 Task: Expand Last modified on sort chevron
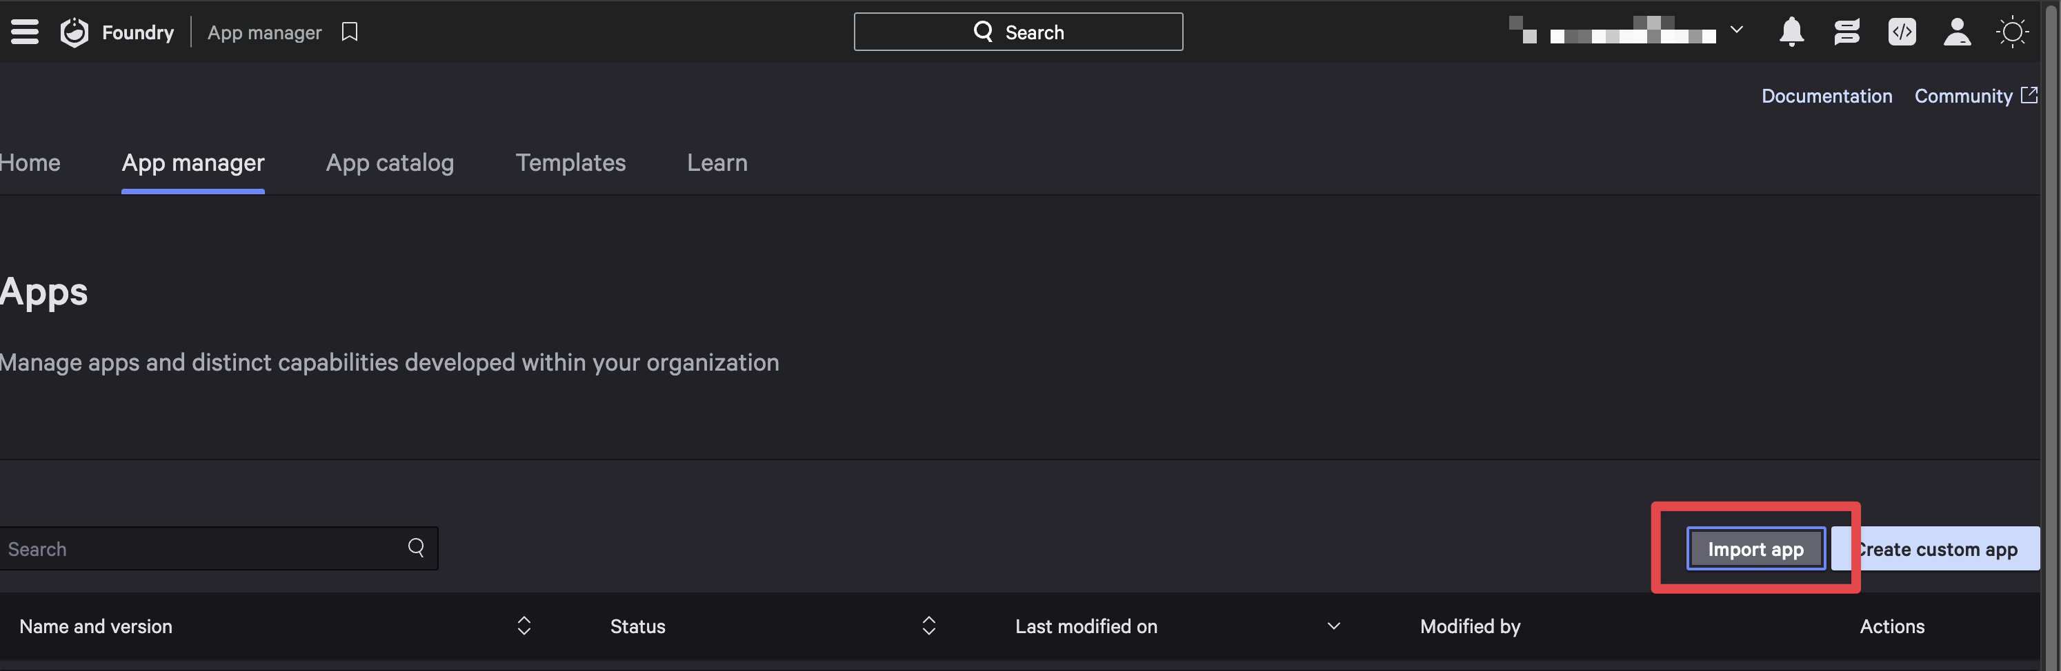click(x=1334, y=626)
